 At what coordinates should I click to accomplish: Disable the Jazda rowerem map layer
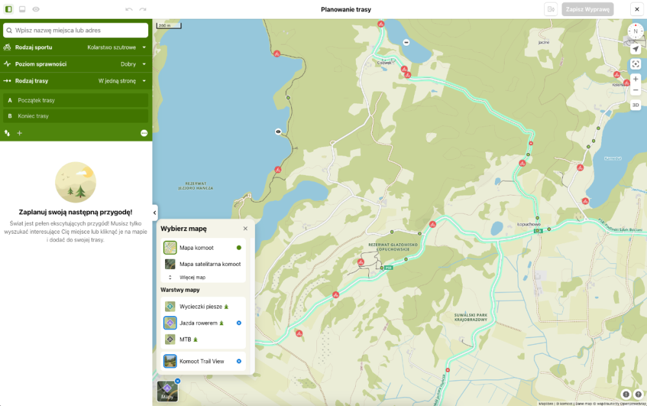(239, 323)
